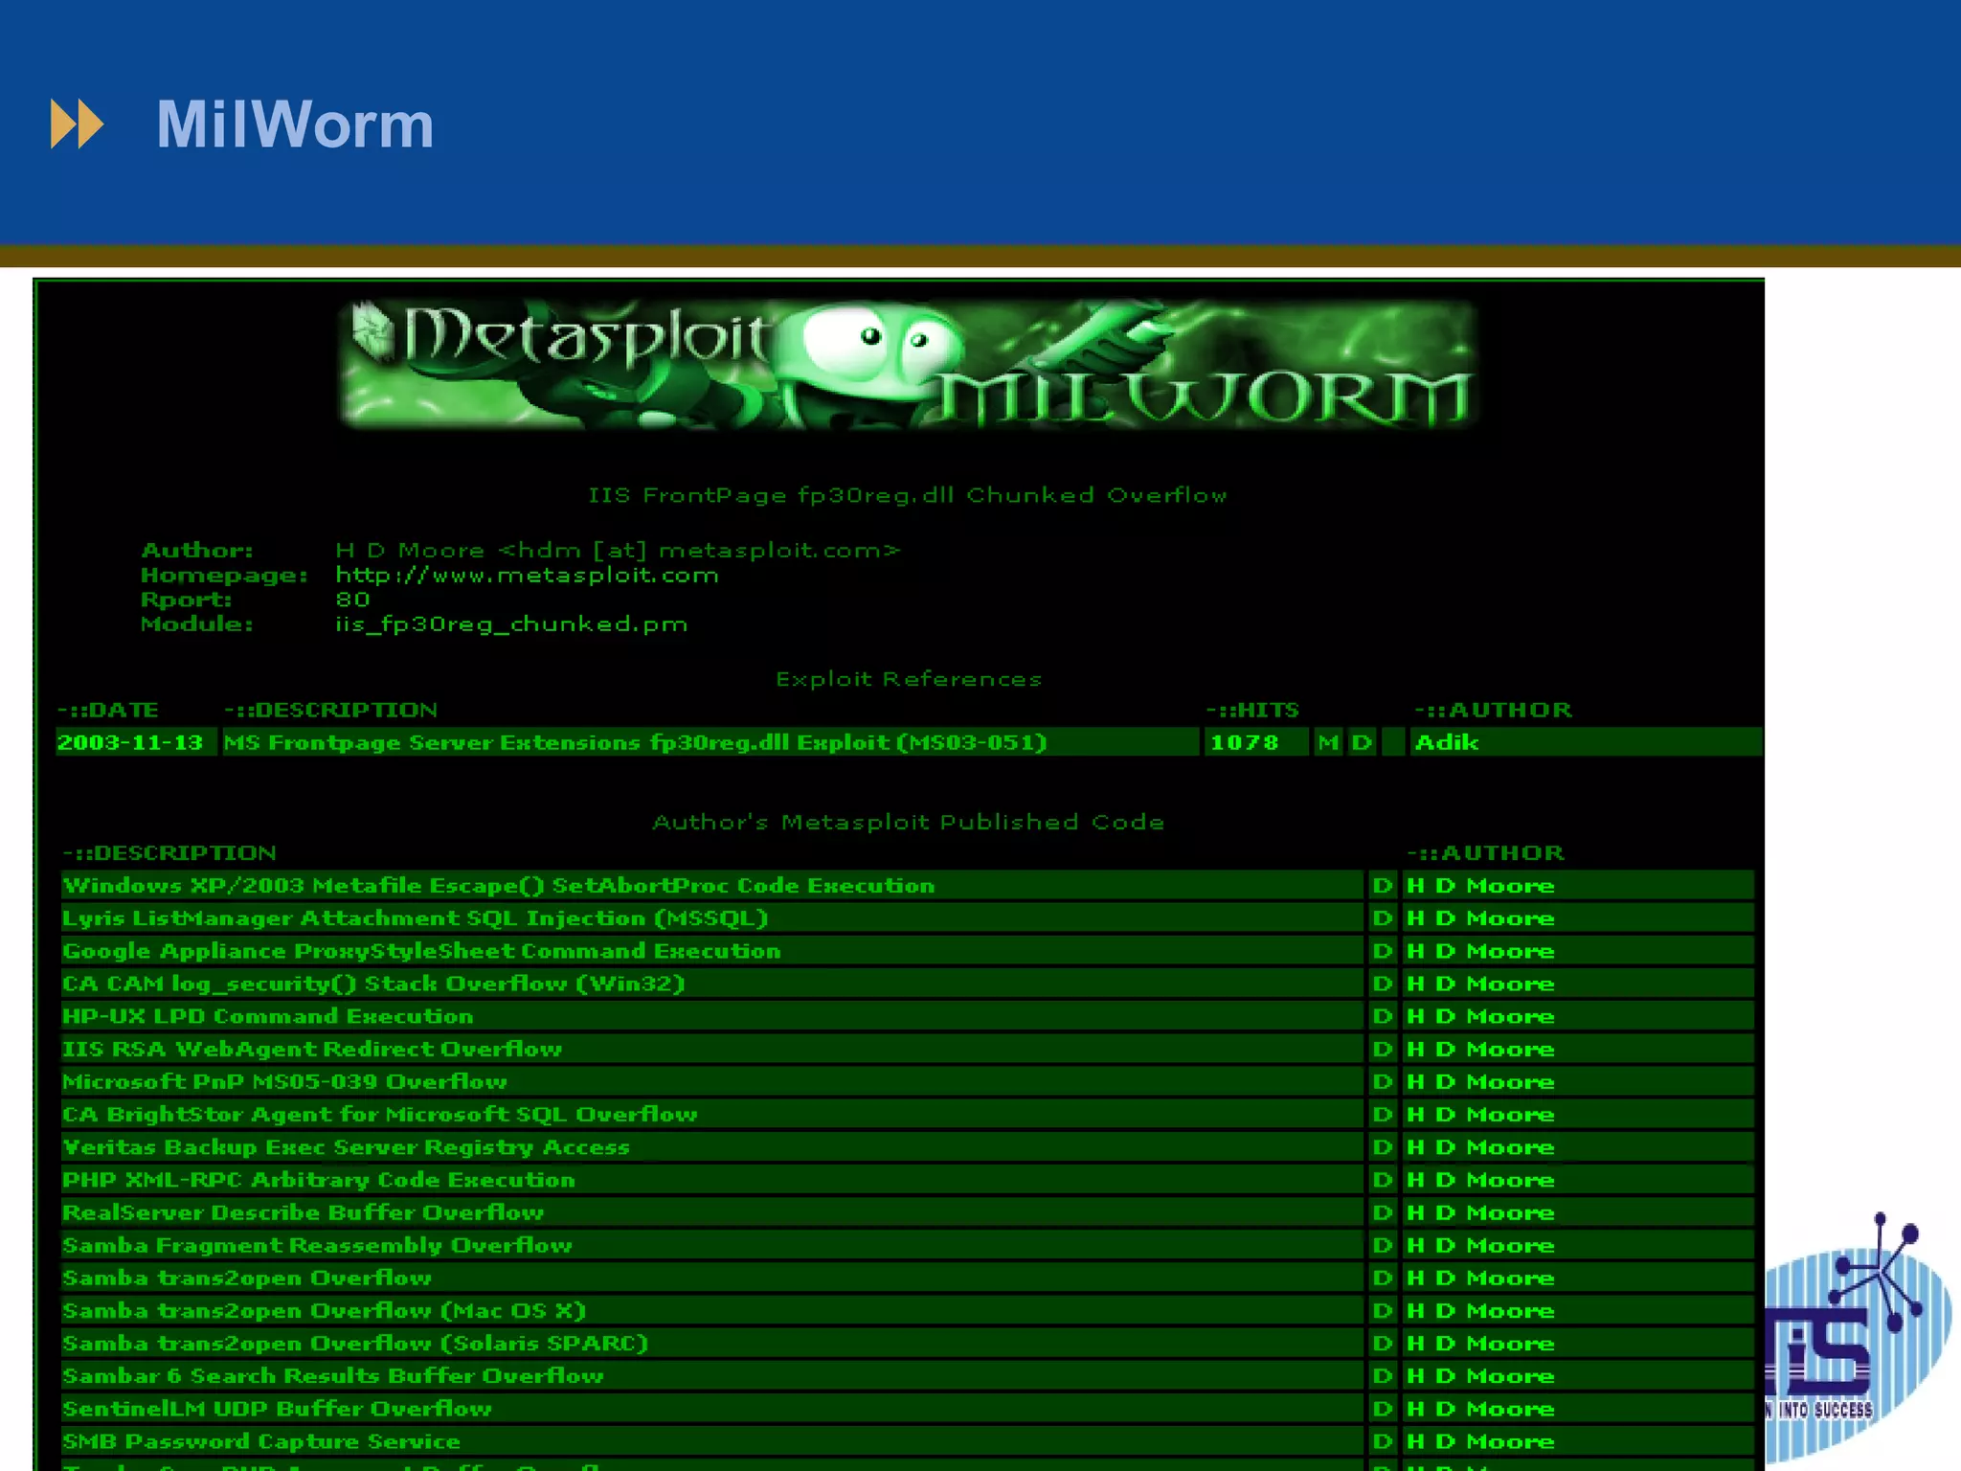Image resolution: width=1961 pixels, height=1471 pixels.
Task: Open MS Frontpage Server Extensions fp30reg.dll Exploit link
Action: (635, 742)
